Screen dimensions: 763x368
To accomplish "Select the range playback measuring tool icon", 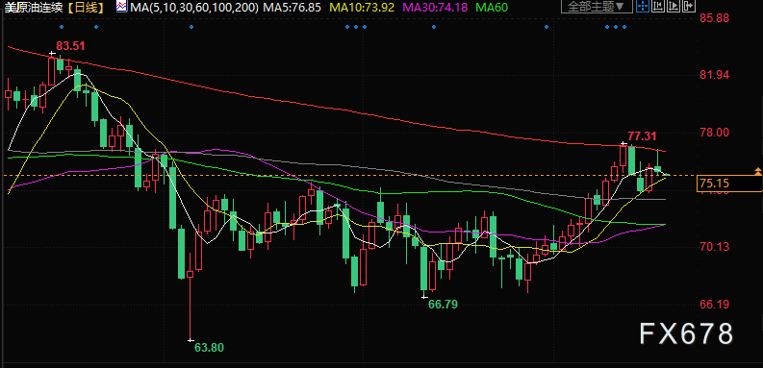I will click(674, 6).
